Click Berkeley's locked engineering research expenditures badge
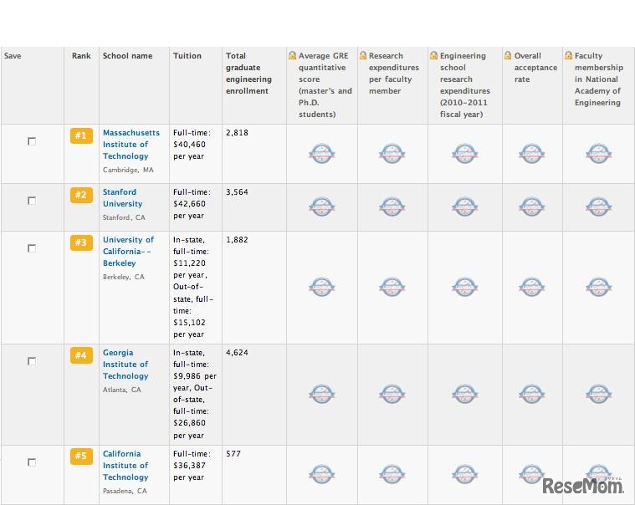 click(465, 287)
